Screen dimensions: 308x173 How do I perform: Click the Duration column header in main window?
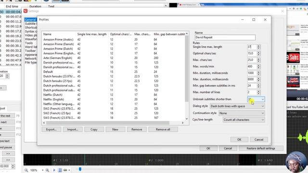click(35, 6)
